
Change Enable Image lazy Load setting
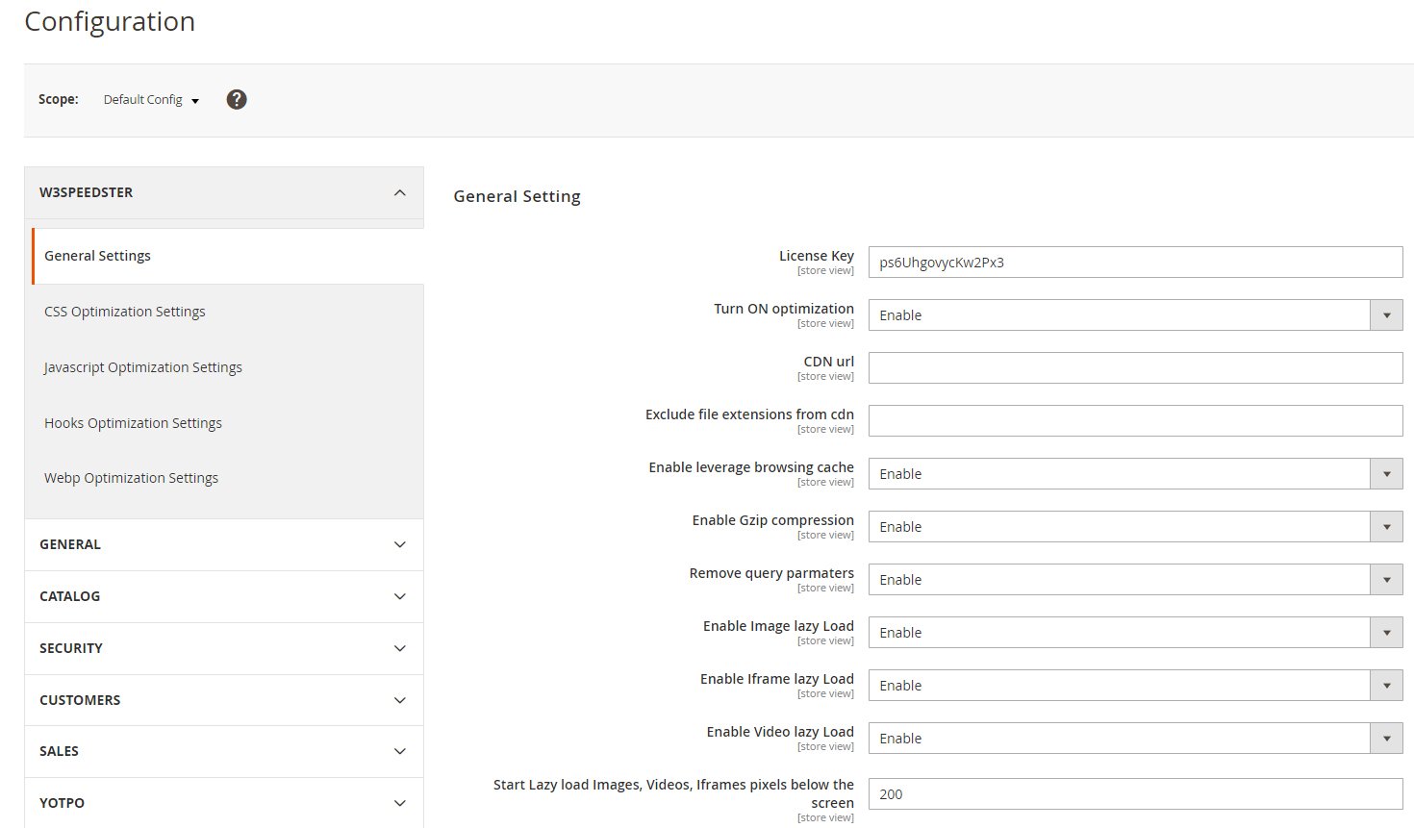[x=1135, y=633]
